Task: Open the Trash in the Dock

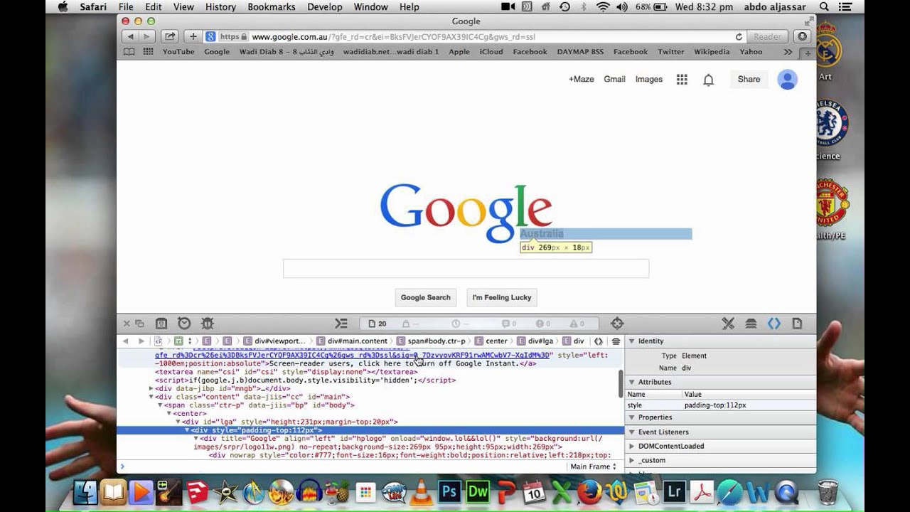Action: [828, 491]
